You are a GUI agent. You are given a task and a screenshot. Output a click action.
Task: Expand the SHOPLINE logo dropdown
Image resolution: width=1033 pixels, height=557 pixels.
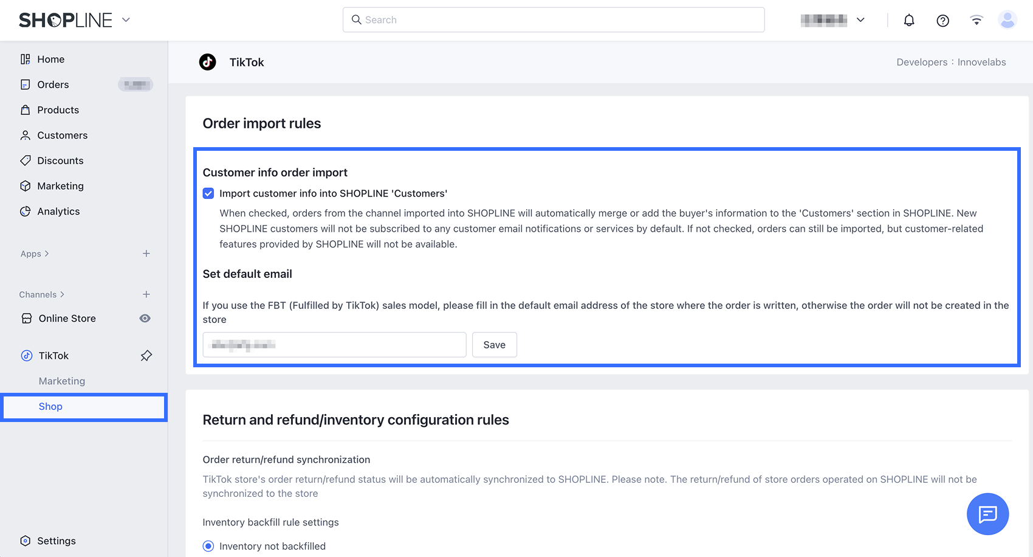coord(126,20)
